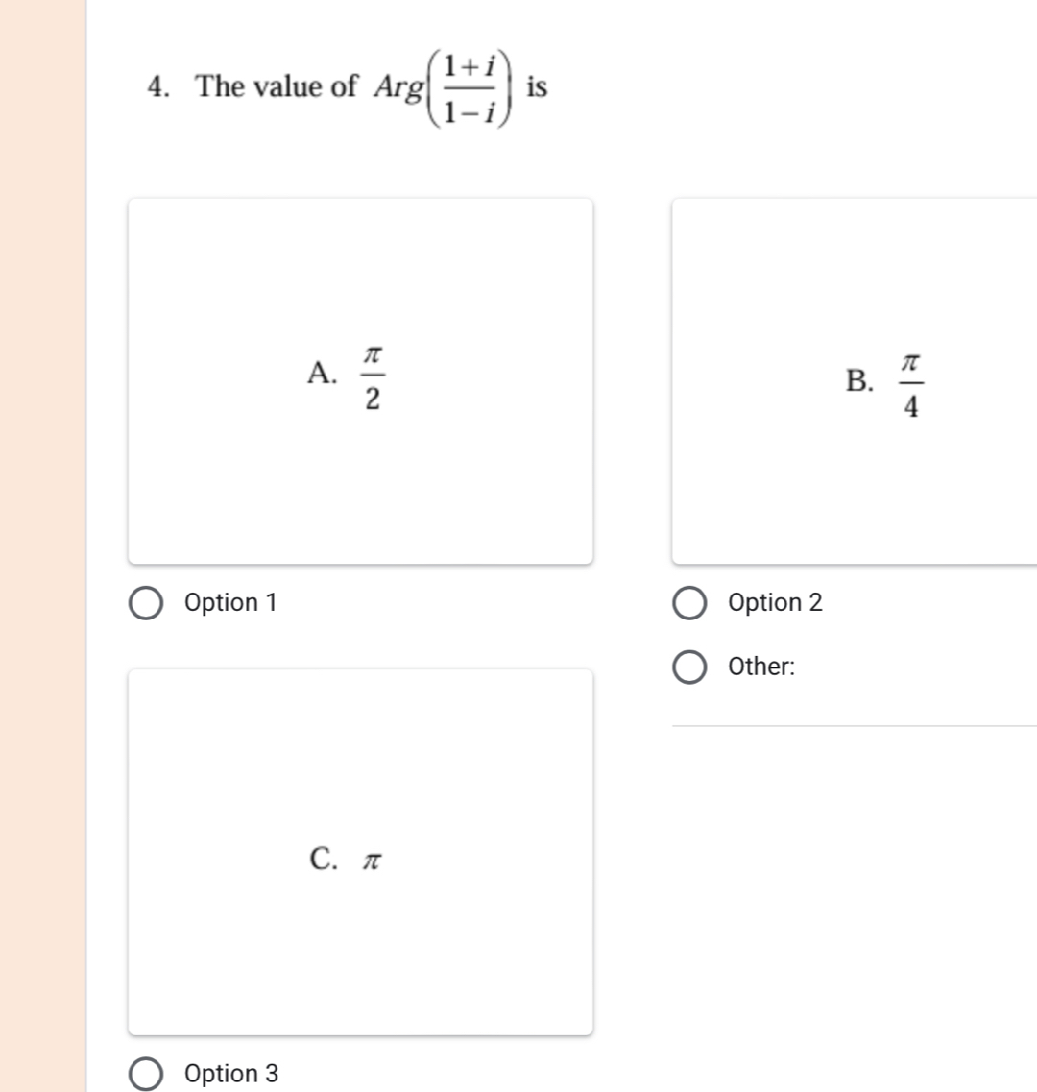Viewport: 1037px width, 1092px height.
Task: Select the Option 2 radio button
Action: click(689, 604)
